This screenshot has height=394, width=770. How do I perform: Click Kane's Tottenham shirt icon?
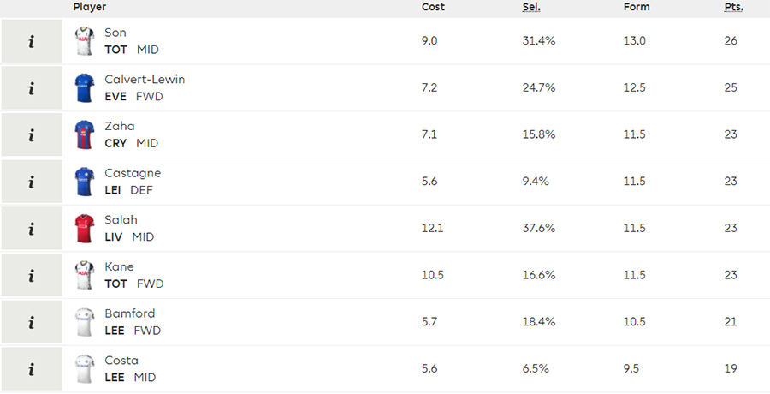[x=85, y=275]
